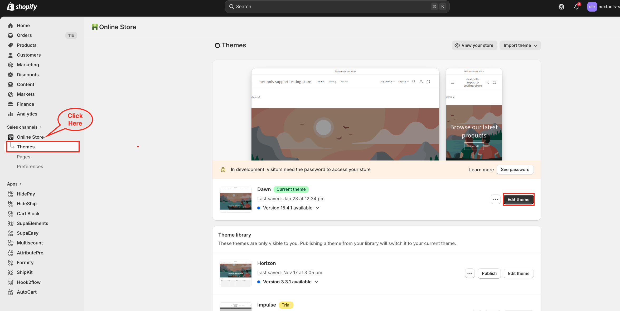This screenshot has width=620, height=311.
Task: Expand Dawn Version 15.4.1 available chevron
Action: 318,208
